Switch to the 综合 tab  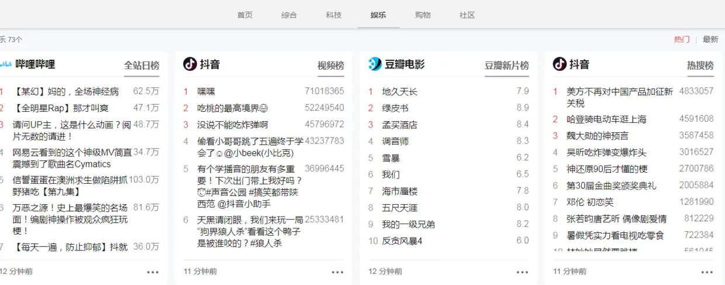(x=289, y=15)
